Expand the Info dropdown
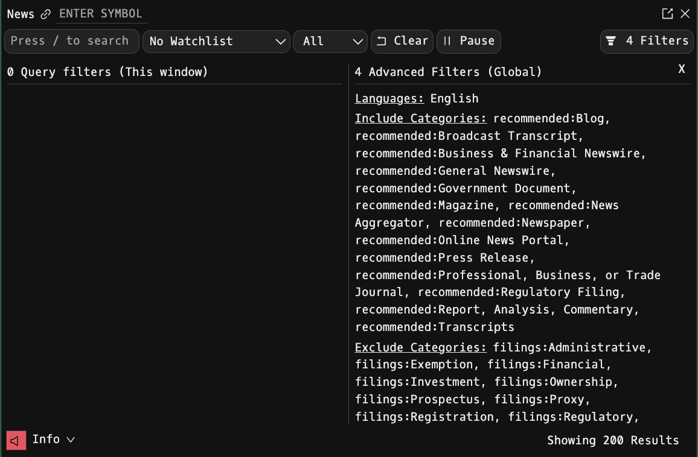 (53, 440)
